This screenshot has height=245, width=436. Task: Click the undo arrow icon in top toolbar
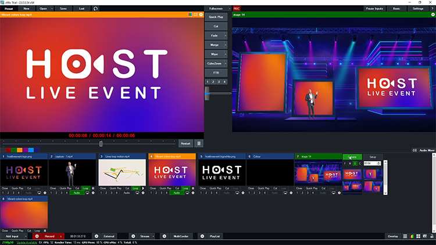pos(95,9)
